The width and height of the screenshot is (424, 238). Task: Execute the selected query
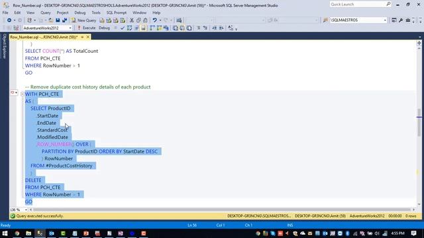(x=87, y=28)
